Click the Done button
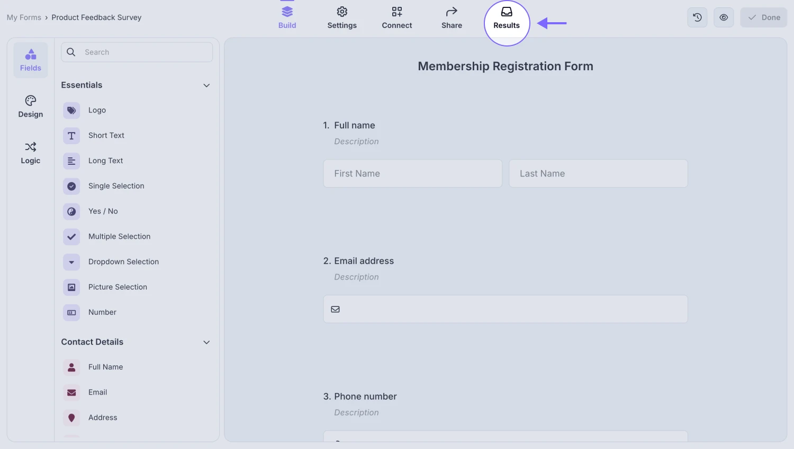 [x=763, y=17]
